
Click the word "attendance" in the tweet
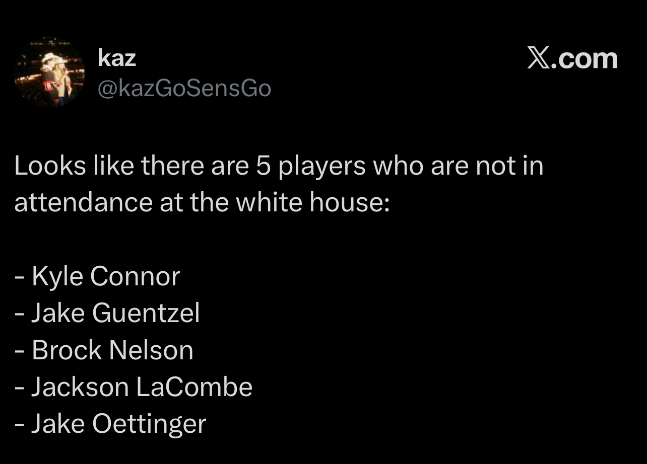pyautogui.click(x=83, y=202)
